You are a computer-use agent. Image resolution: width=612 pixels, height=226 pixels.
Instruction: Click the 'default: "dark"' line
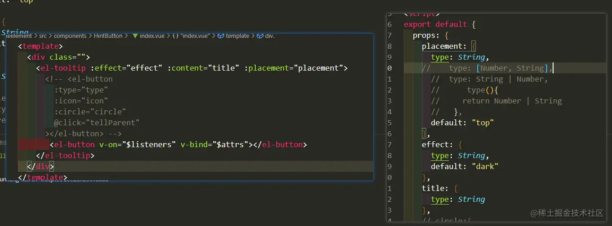tap(464, 166)
